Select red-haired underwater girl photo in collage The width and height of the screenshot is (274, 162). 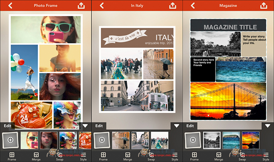[60, 87]
